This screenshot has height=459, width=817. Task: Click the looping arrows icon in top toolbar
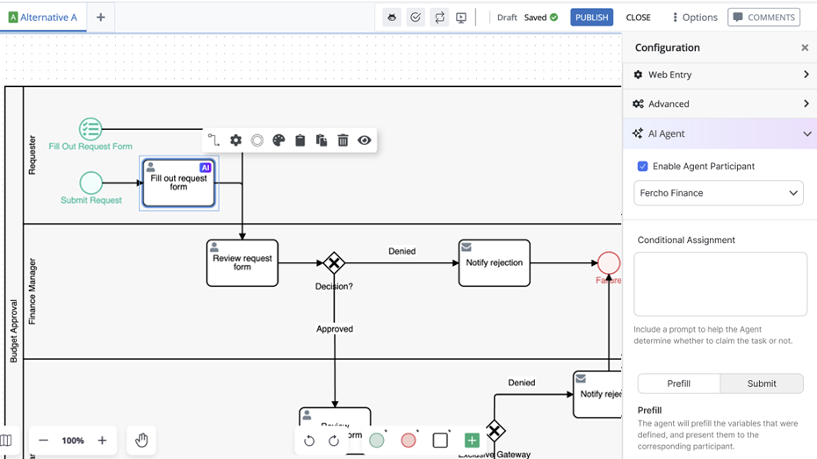pos(439,18)
